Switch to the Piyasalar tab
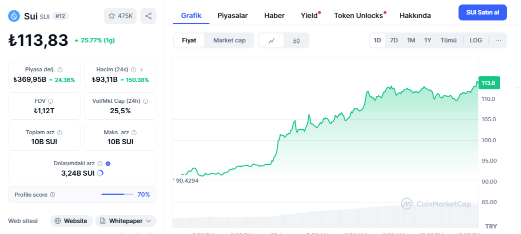Screen dimensions: 521x234 coord(232,15)
